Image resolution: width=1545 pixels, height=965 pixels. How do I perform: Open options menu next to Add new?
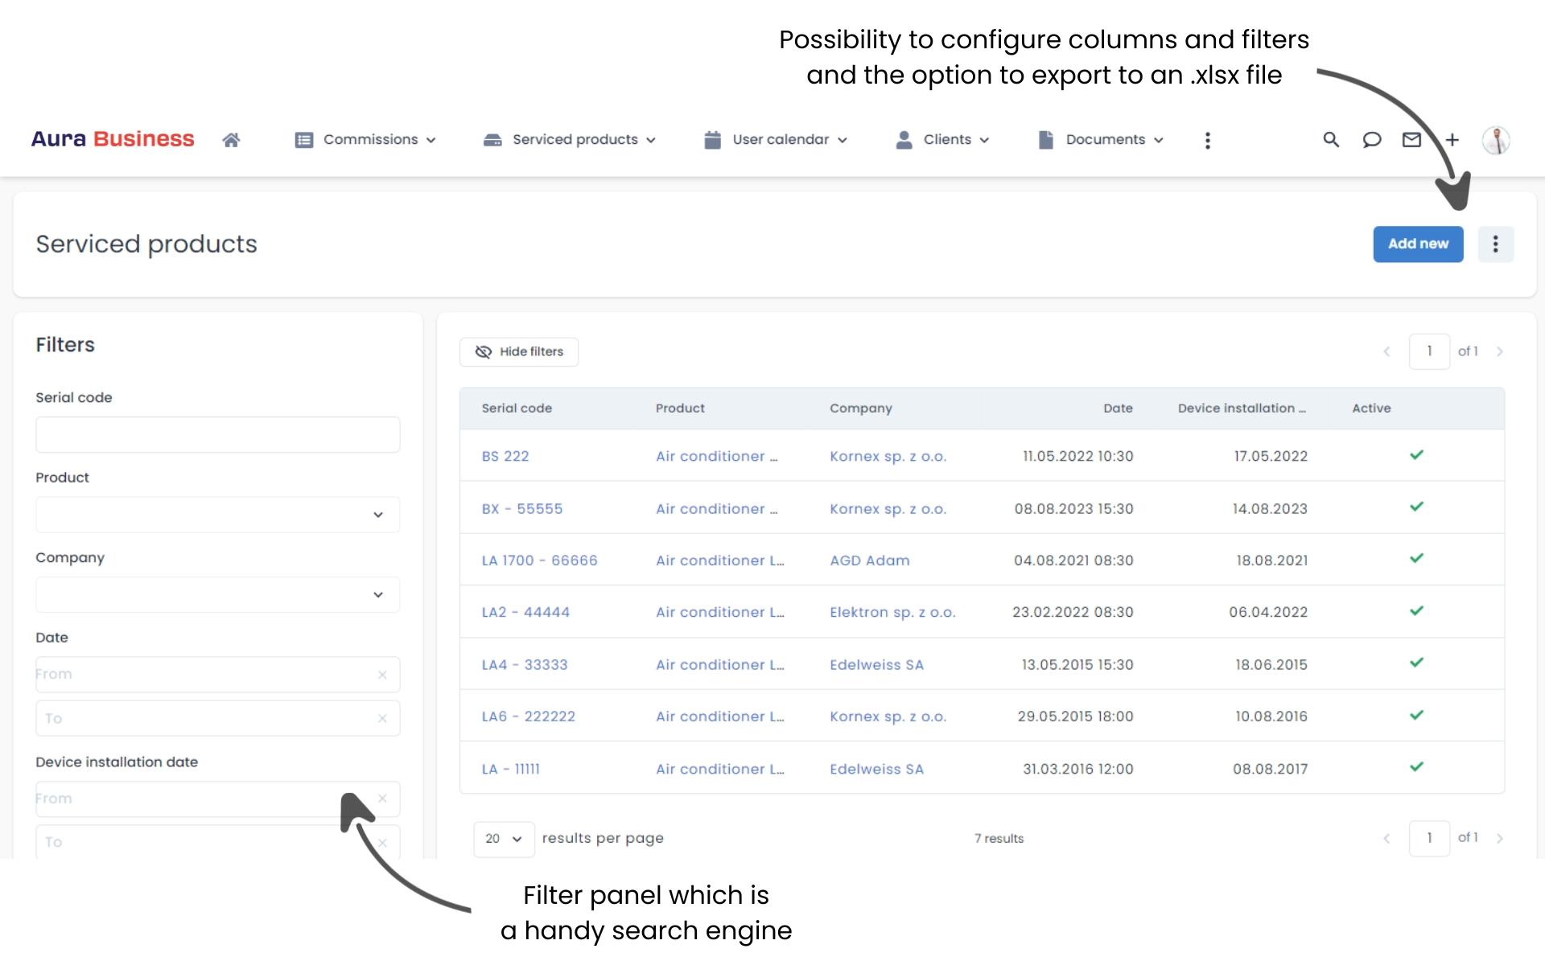[x=1495, y=244]
